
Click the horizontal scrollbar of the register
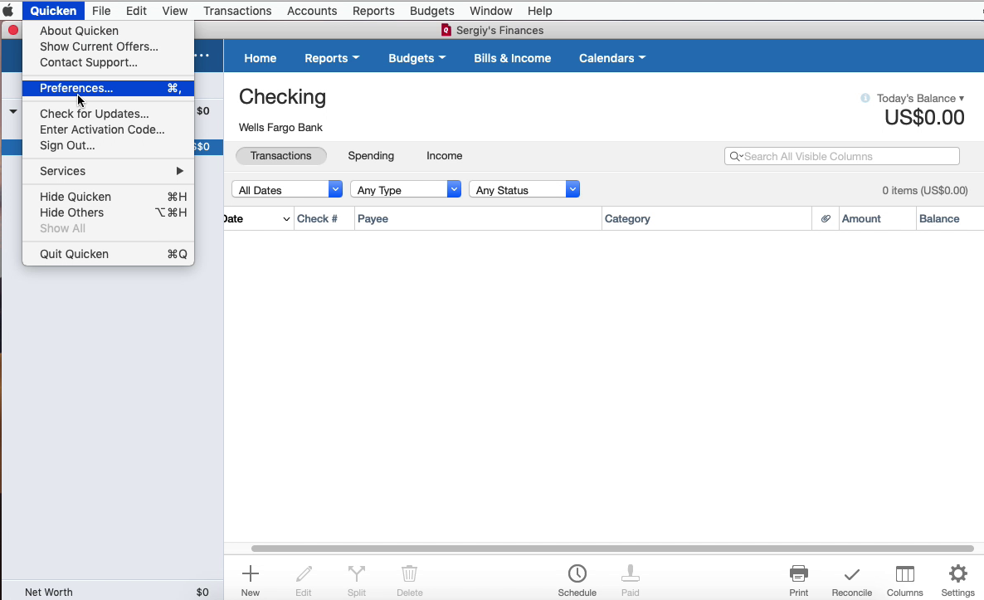pos(612,549)
